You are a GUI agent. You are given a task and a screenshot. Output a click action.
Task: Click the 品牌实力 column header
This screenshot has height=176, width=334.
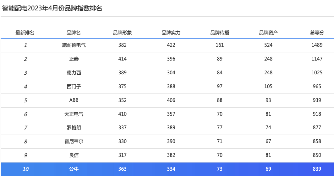(x=171, y=33)
